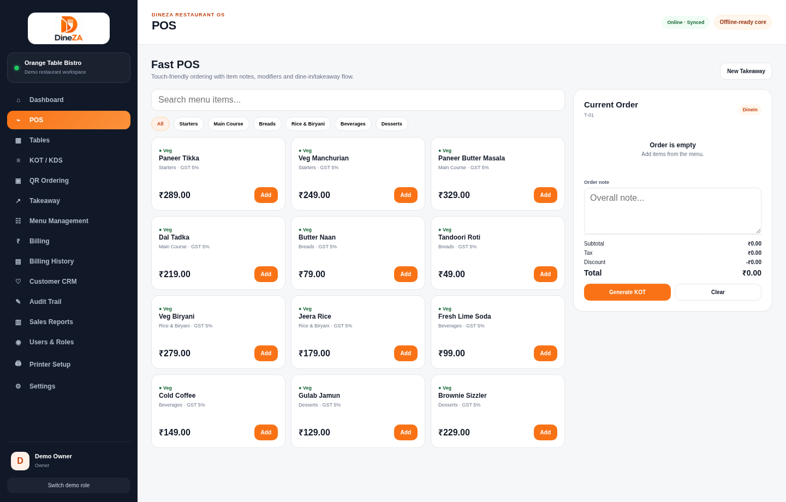
Task: Filter menu by Starters
Action: click(189, 124)
